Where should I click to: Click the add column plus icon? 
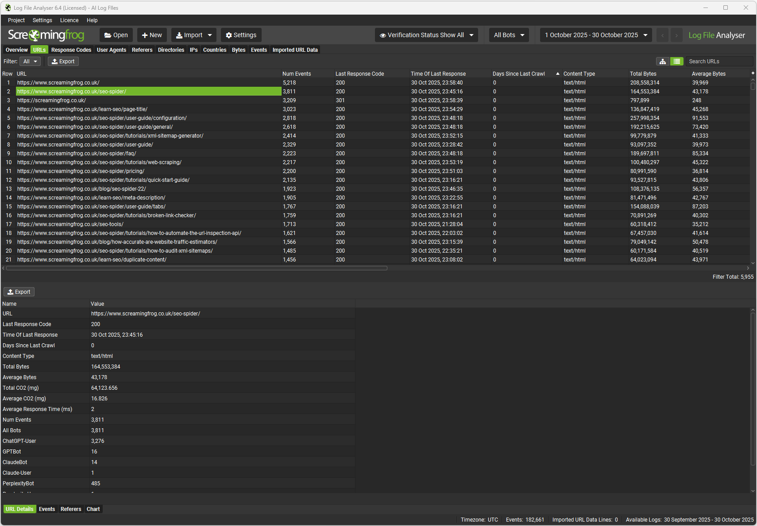click(753, 73)
